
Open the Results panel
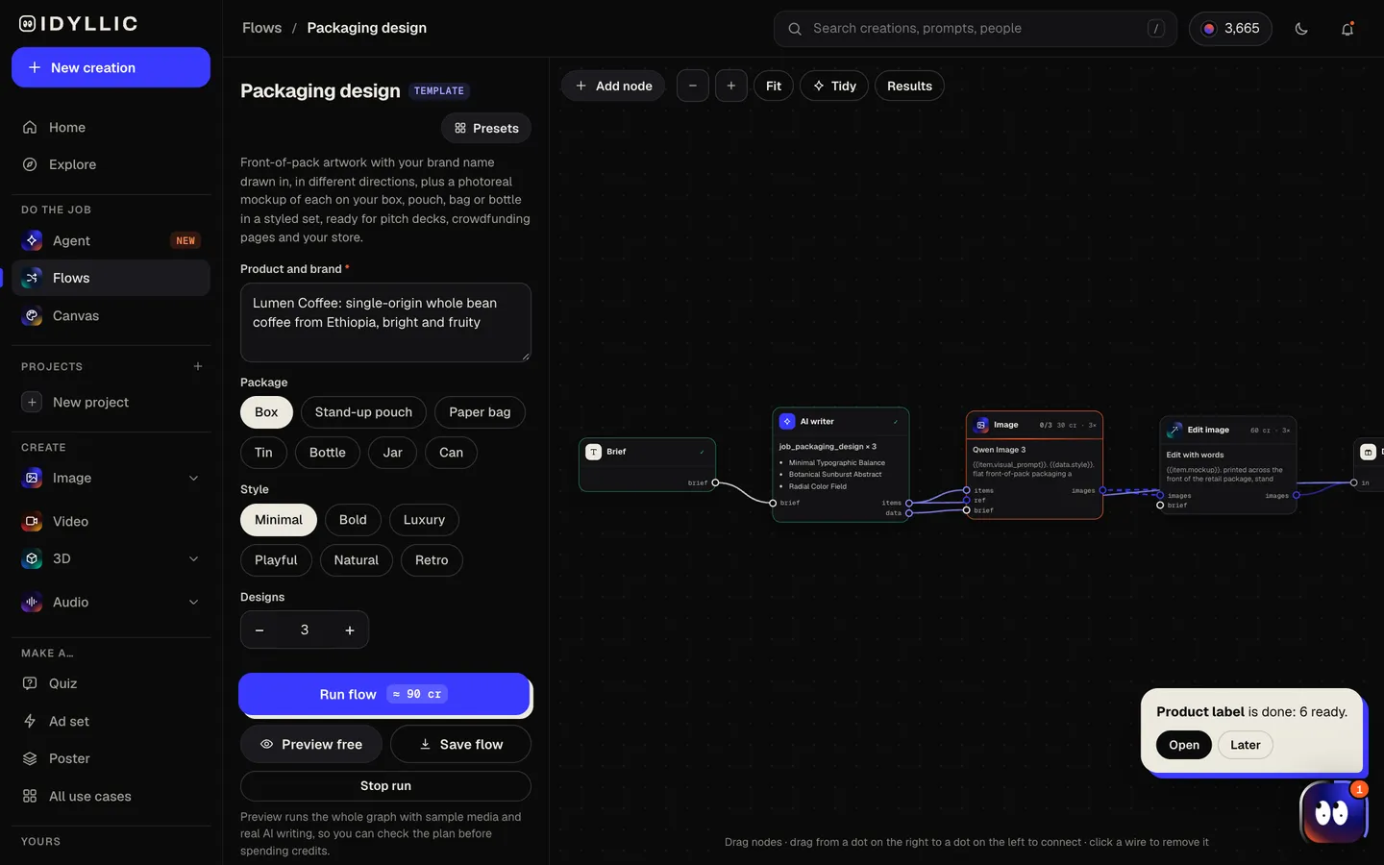[909, 86]
